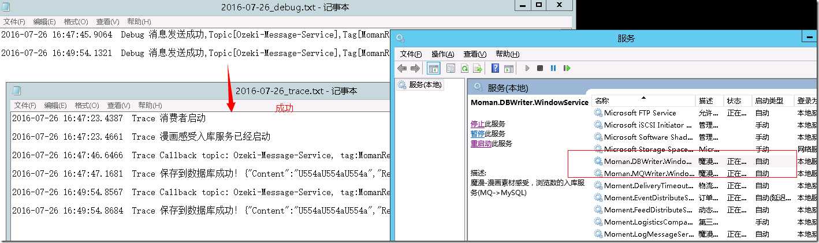This screenshot has height=243, width=819.
Task: Click the gear icon beside Moment.FeedDistributeS service
Action: [x=598, y=210]
